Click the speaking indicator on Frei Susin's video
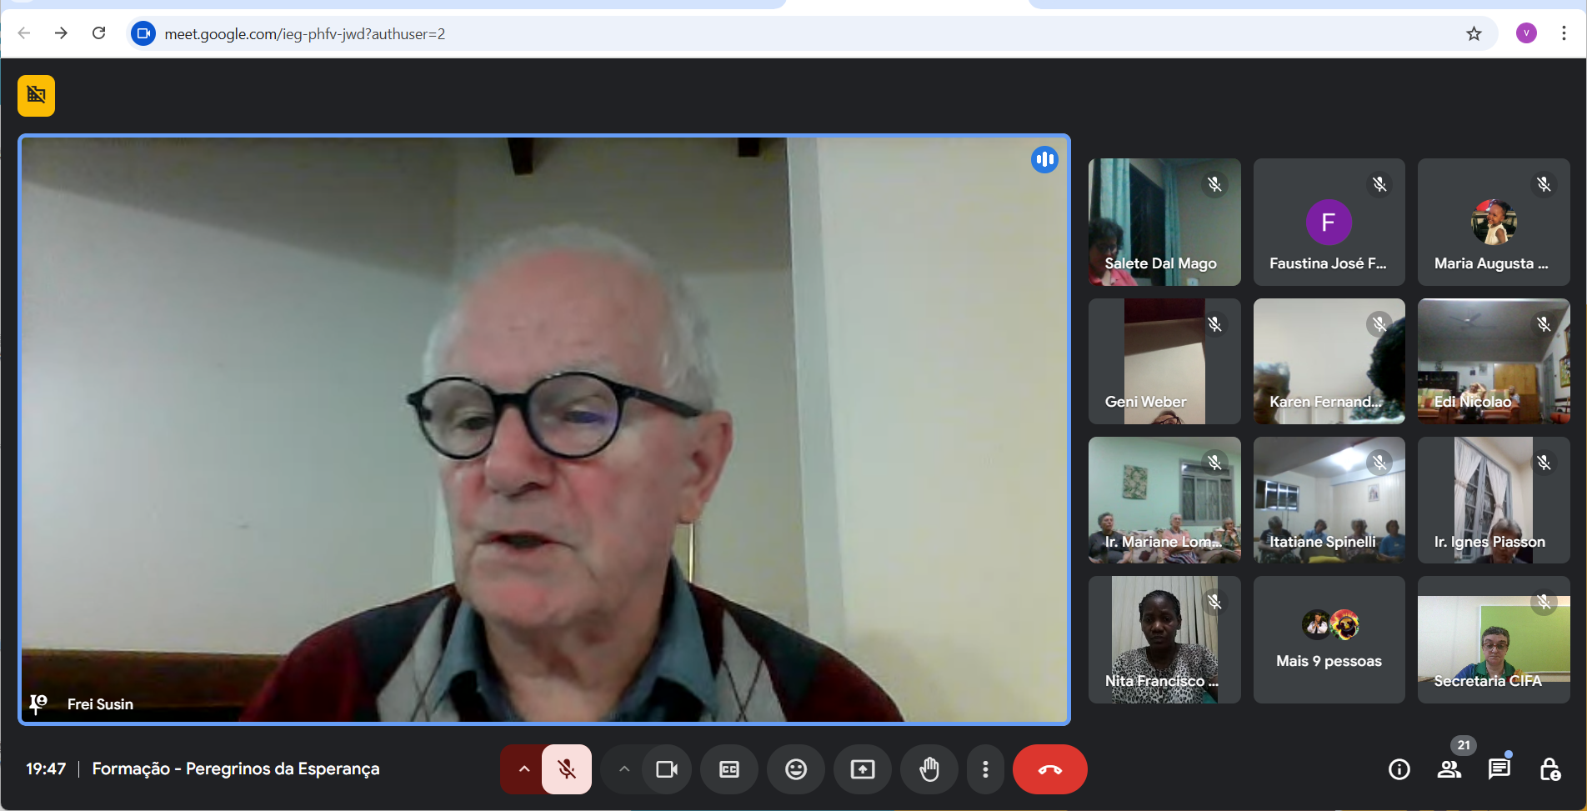The width and height of the screenshot is (1587, 811). pyautogui.click(x=1044, y=159)
